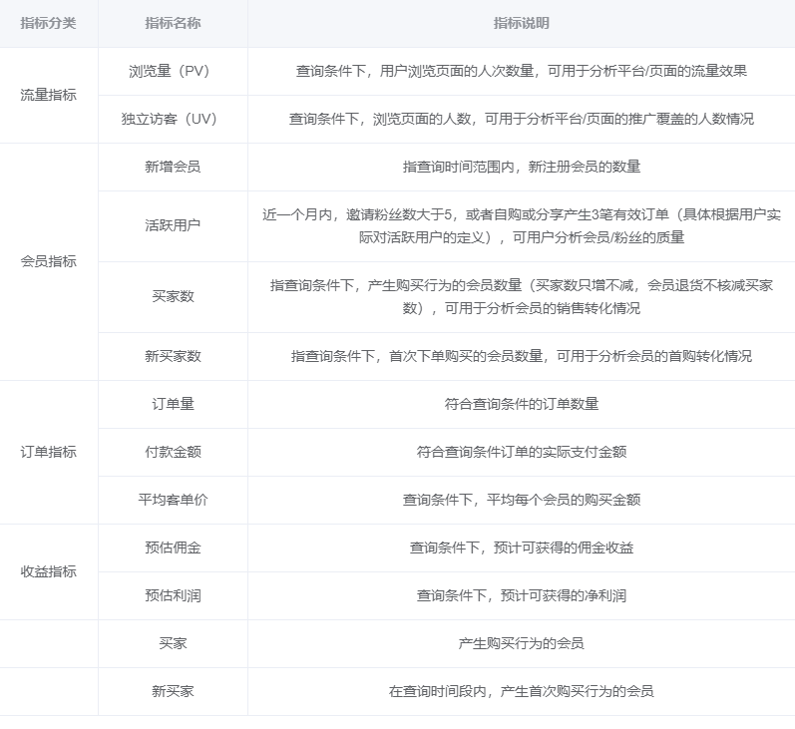
Task: Click the 指标分类 column header
Action: click(x=48, y=23)
